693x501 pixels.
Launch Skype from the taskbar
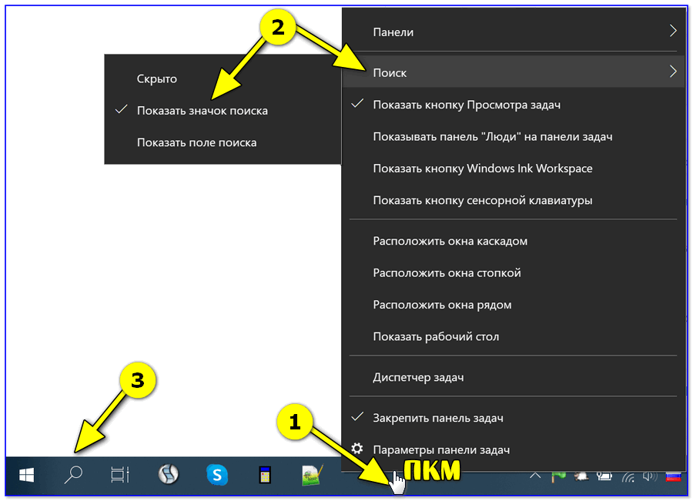click(x=217, y=476)
